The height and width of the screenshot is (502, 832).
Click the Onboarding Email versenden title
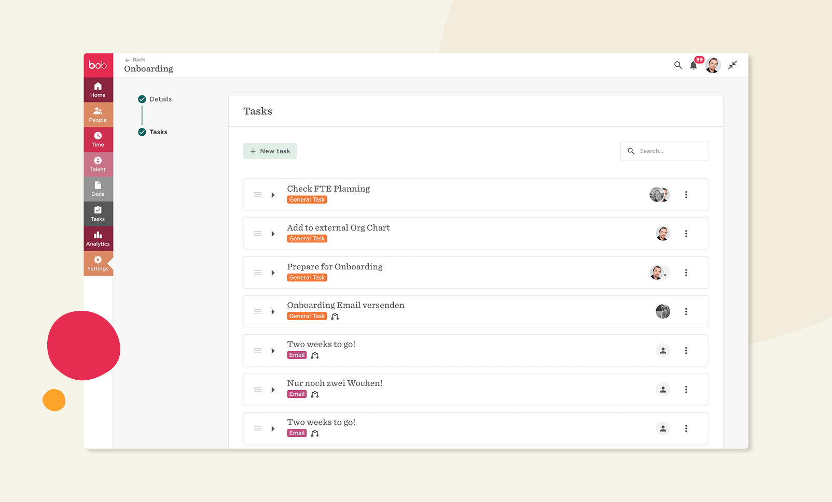(x=345, y=305)
